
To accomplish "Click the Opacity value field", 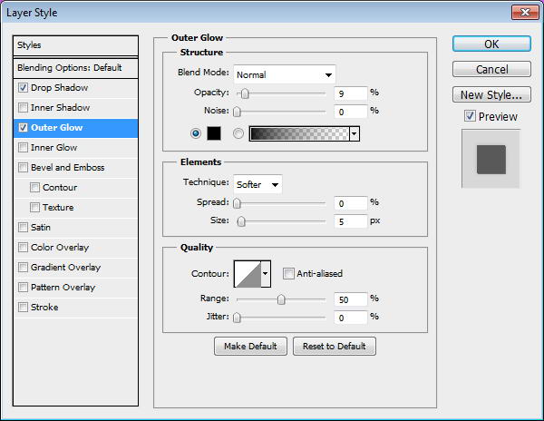I will tap(350, 93).
